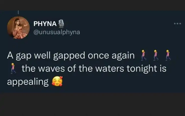Open the three-dot more options menu
This screenshot has height=116, width=185.
click(177, 24)
